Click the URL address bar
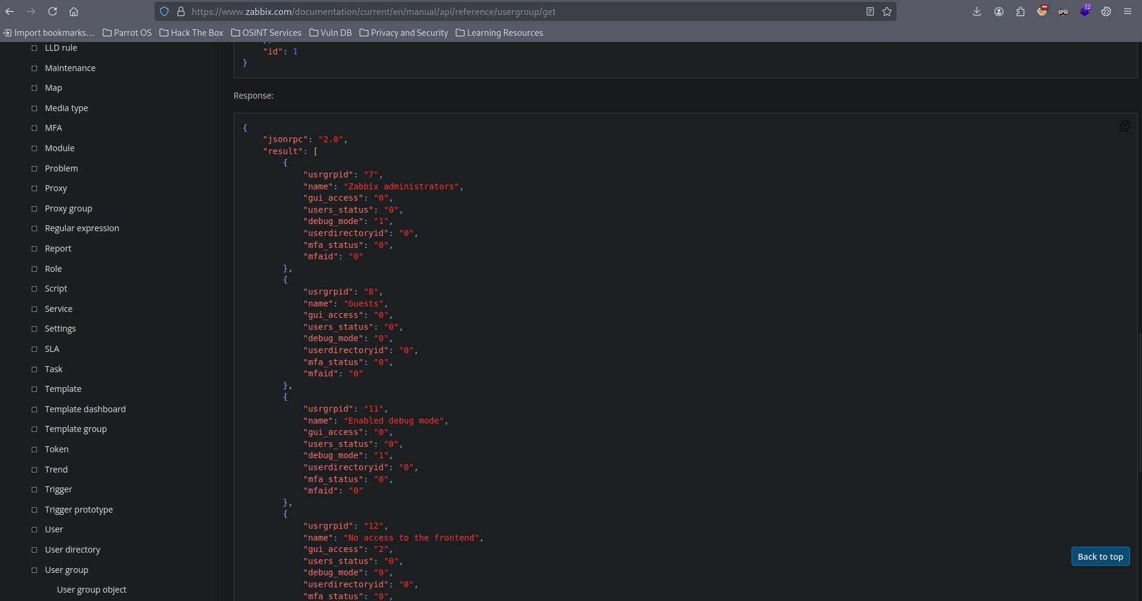The height and width of the screenshot is (601, 1142). tap(514, 11)
